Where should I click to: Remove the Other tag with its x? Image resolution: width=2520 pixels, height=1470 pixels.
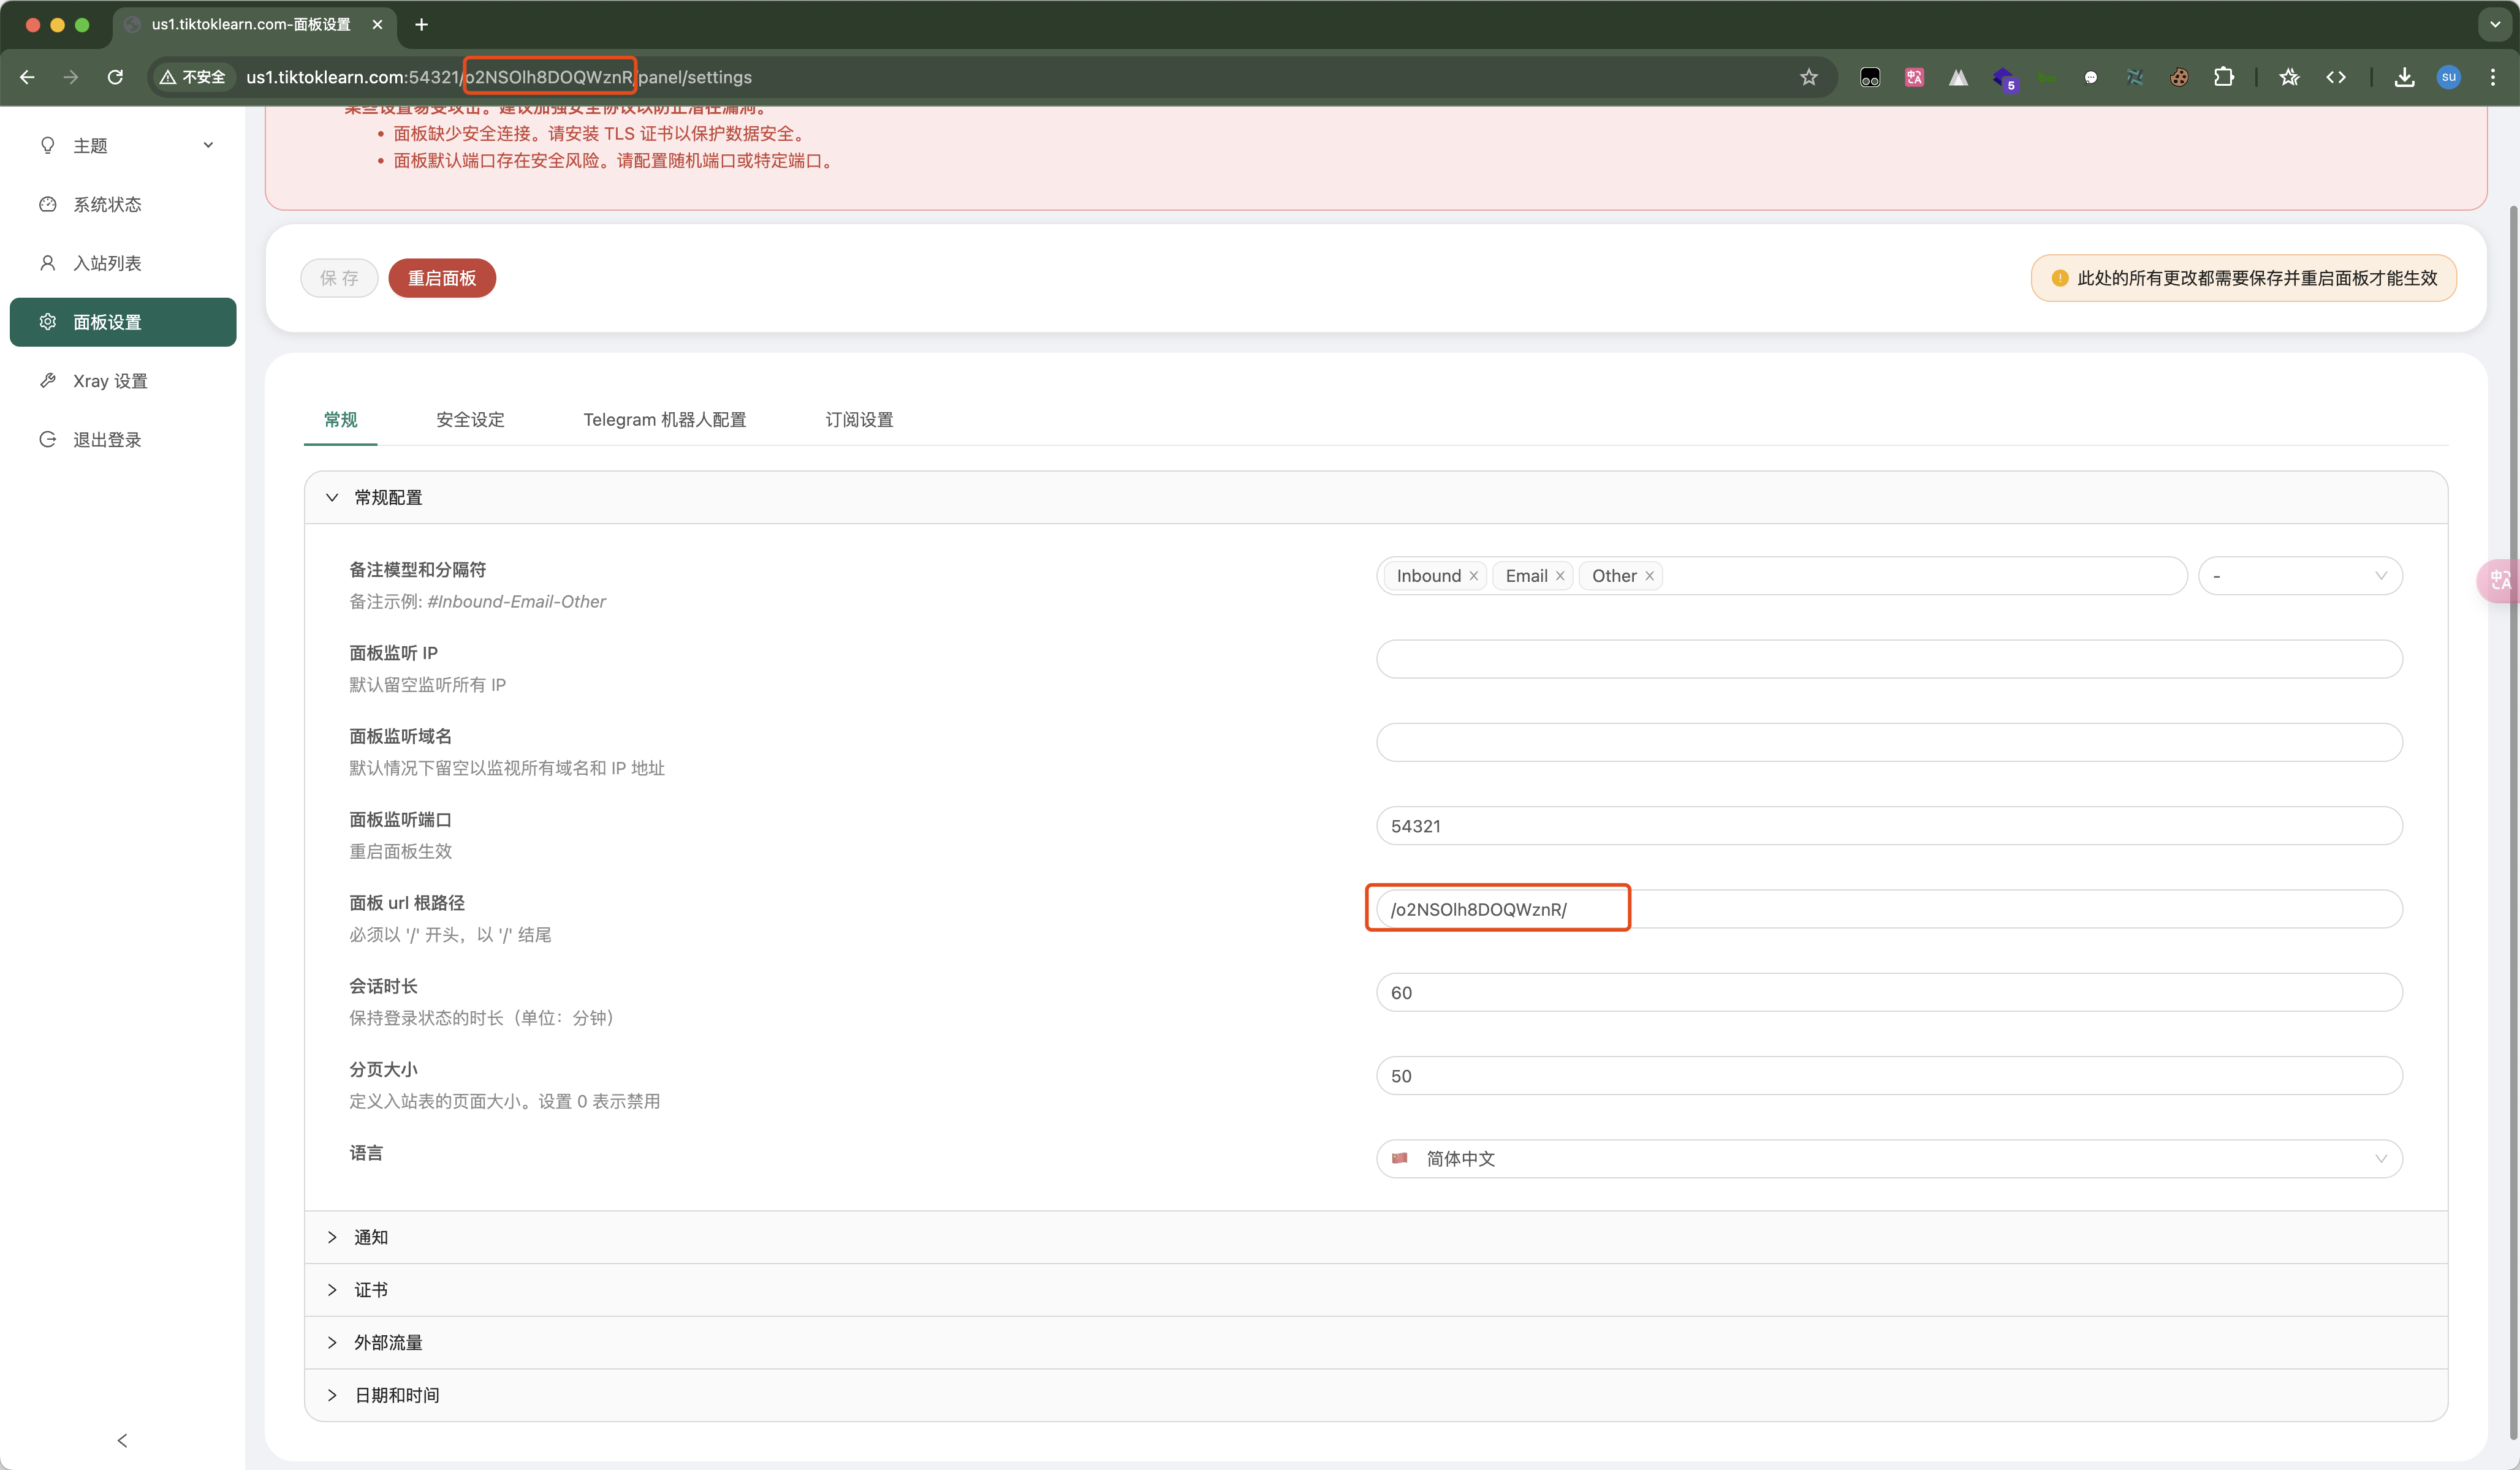[1649, 576]
